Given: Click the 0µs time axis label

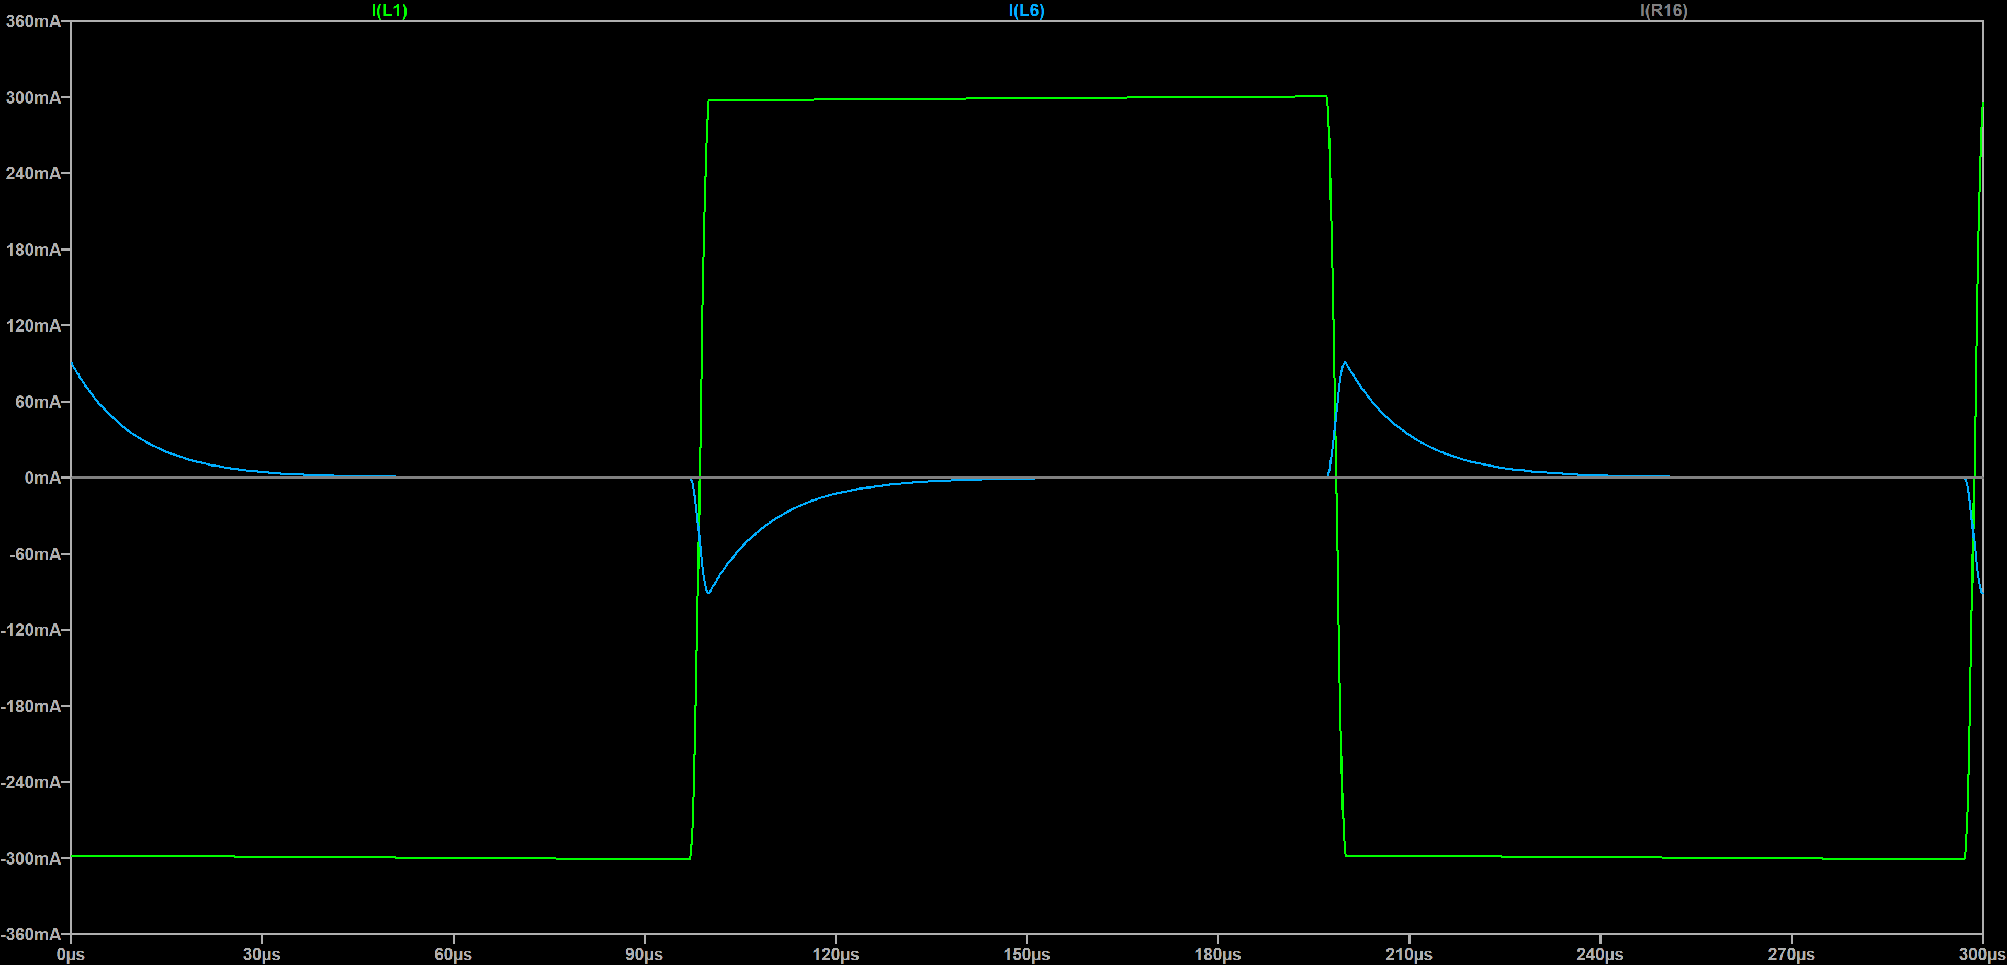Looking at the screenshot, I should click(x=71, y=954).
